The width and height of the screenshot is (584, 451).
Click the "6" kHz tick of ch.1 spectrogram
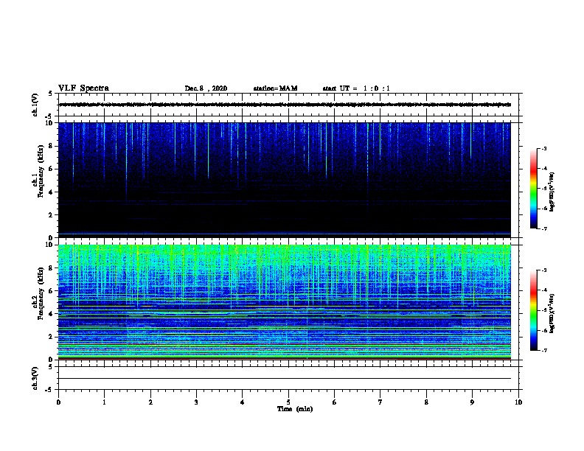pos(51,169)
